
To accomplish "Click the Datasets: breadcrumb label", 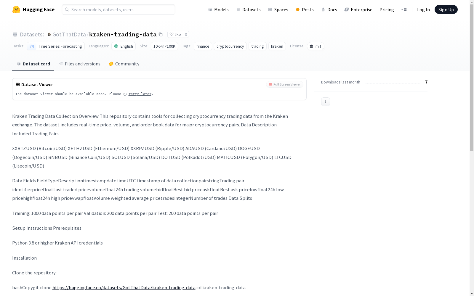I will 32,34.
